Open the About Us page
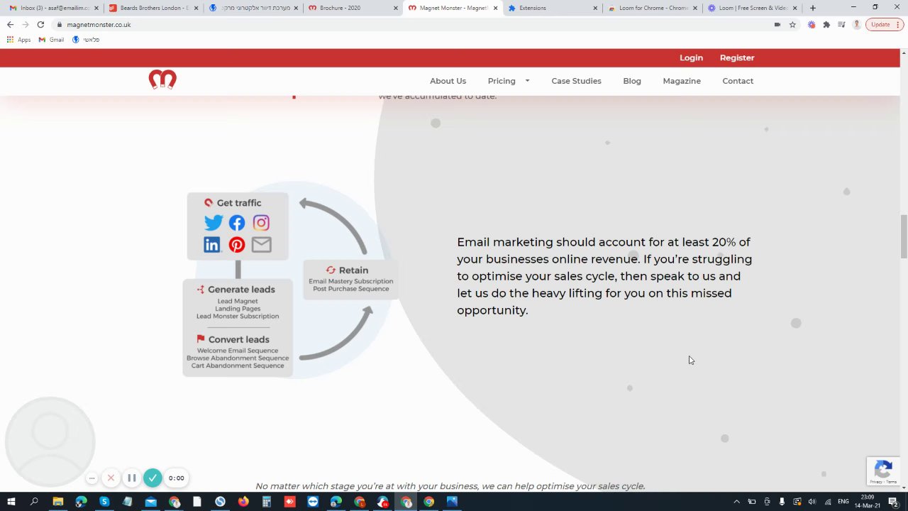Image resolution: width=908 pixels, height=511 pixels. pos(448,81)
